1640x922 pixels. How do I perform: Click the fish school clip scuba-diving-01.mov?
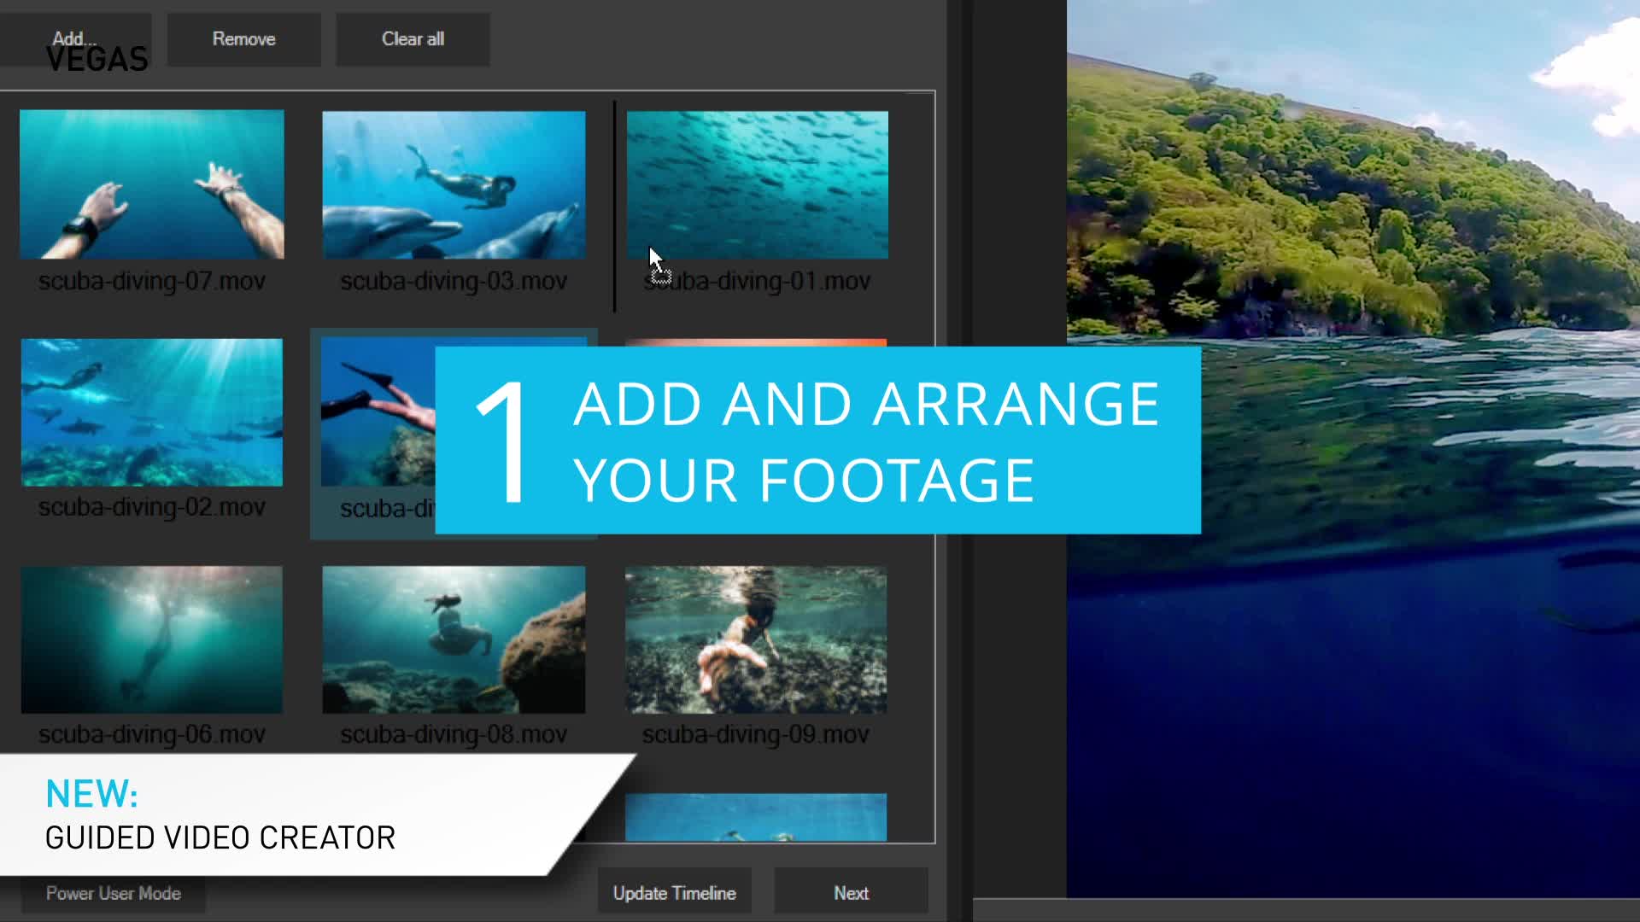click(x=757, y=184)
